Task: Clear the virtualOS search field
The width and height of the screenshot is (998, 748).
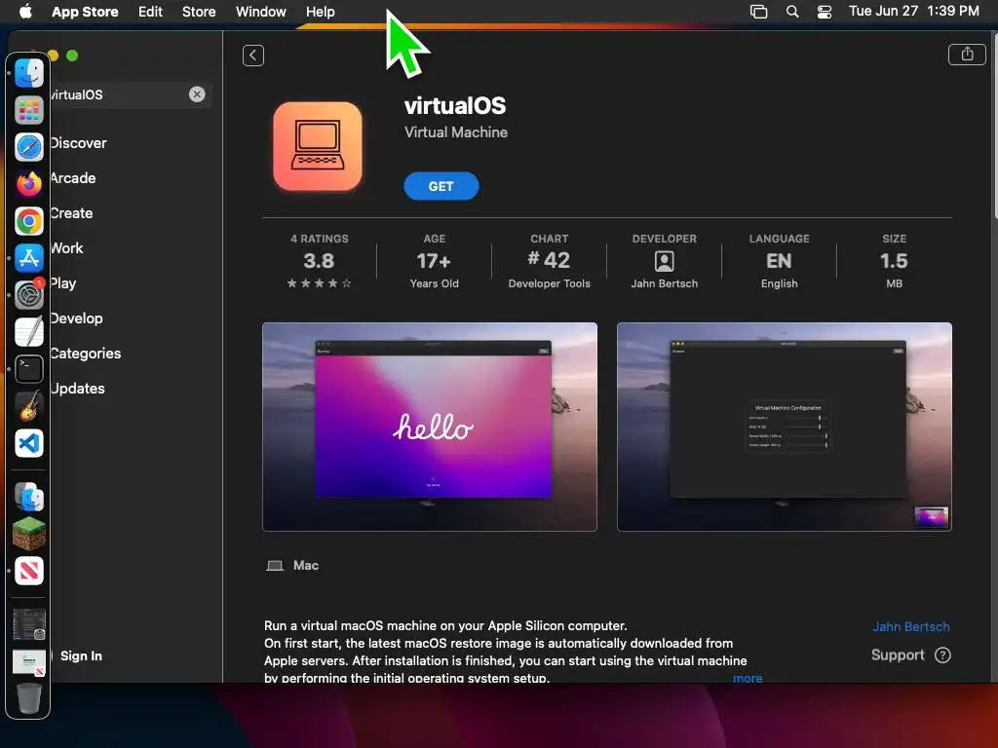Action: tap(197, 94)
